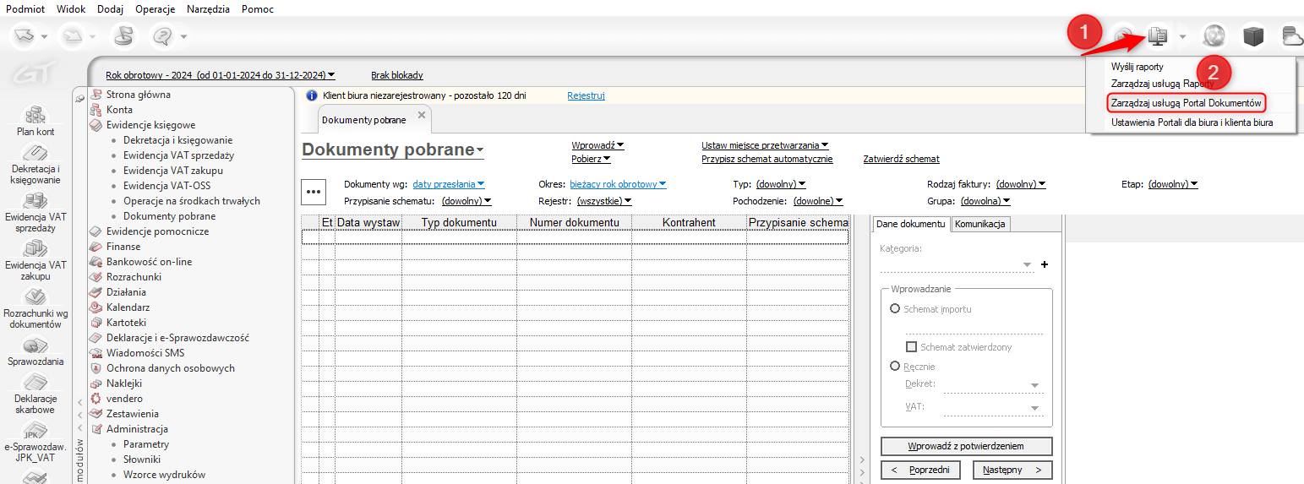The image size is (1304, 484).
Task: Open e-Sprawozdaw. JPK_VAT sidebar shortcut
Action: (35, 443)
